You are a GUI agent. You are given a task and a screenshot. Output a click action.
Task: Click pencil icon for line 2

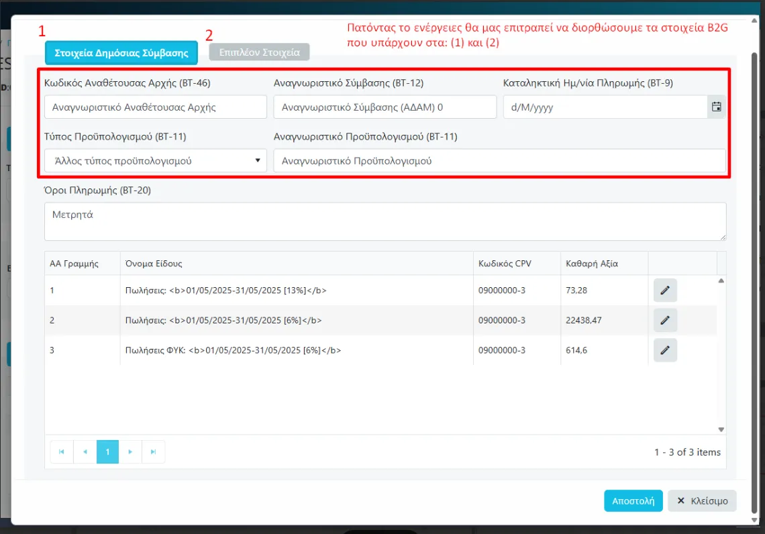(665, 321)
